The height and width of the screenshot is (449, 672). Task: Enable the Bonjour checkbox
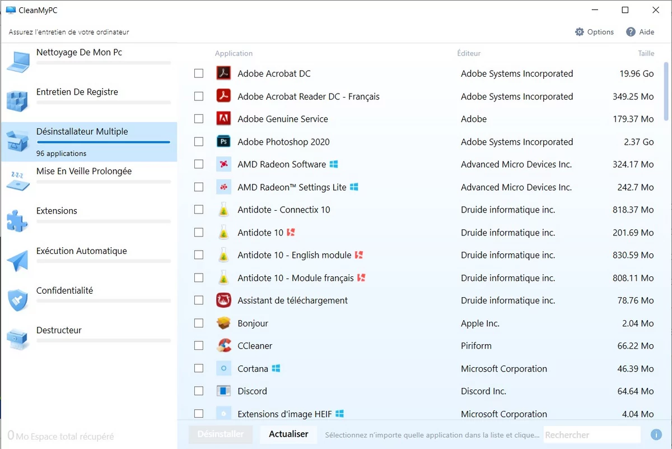[199, 323]
